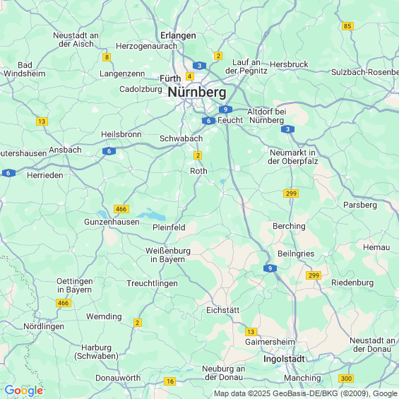The height and width of the screenshot is (399, 399).
Task: Select the Eichstätt town label
Action: [x=222, y=310]
